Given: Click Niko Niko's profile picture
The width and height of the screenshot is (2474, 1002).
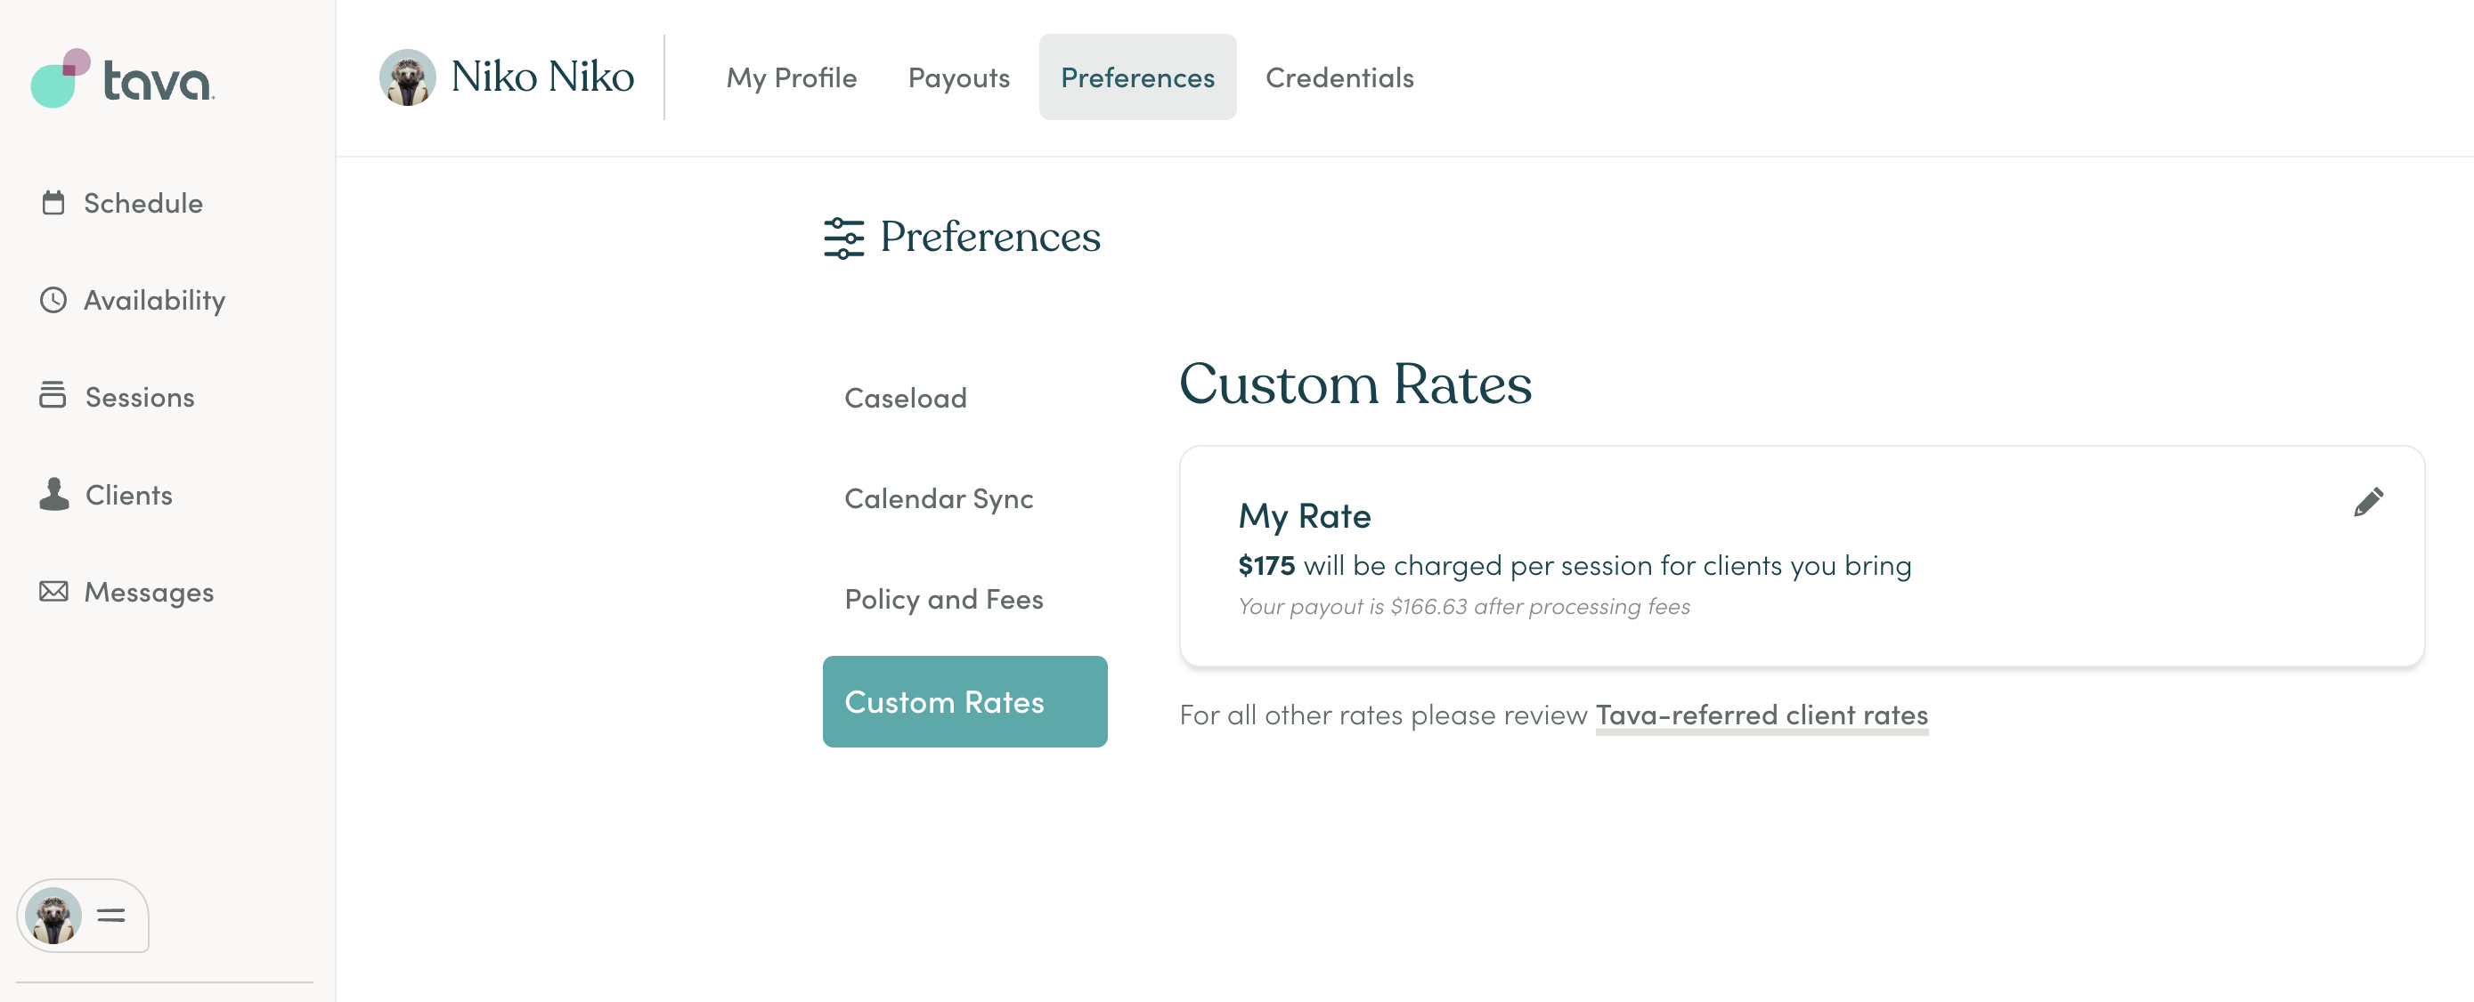Looking at the screenshot, I should [x=409, y=77].
